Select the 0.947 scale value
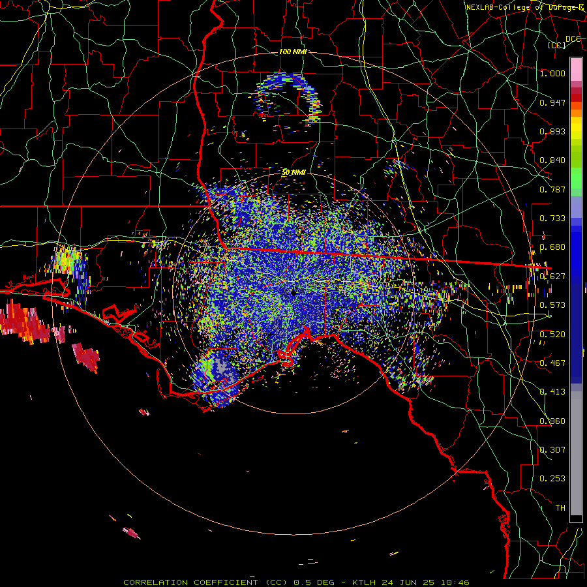 click(552, 102)
